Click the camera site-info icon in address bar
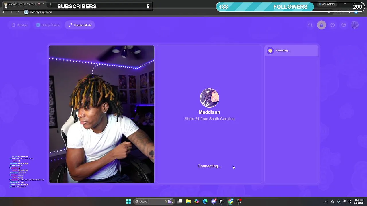 click(26, 12)
